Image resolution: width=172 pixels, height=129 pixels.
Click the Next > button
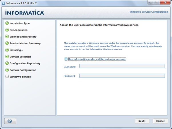142,121
